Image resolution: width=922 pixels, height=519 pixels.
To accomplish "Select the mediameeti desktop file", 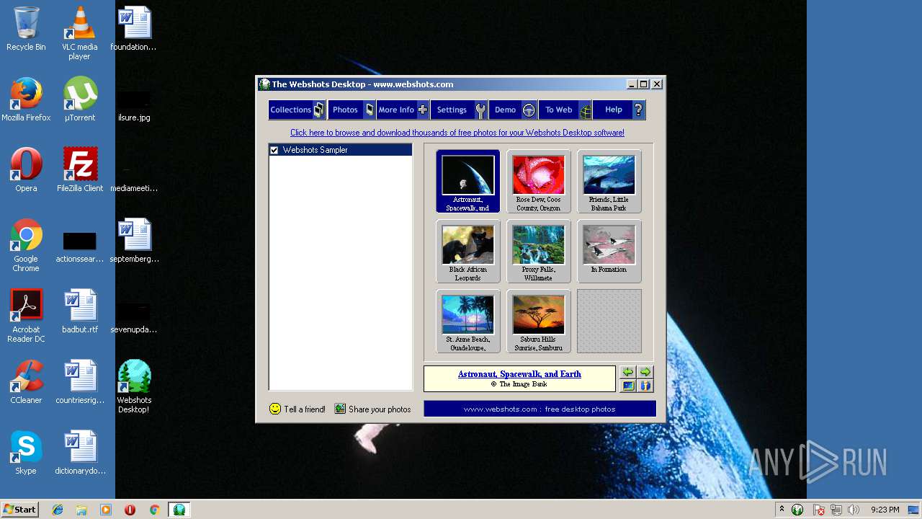I will click(x=133, y=179).
